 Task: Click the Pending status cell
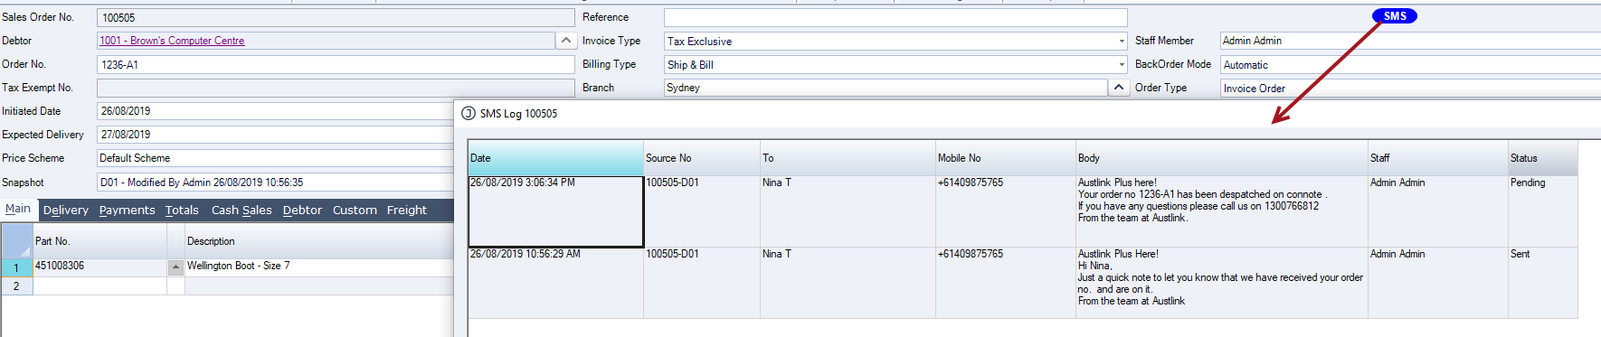pyautogui.click(x=1543, y=211)
